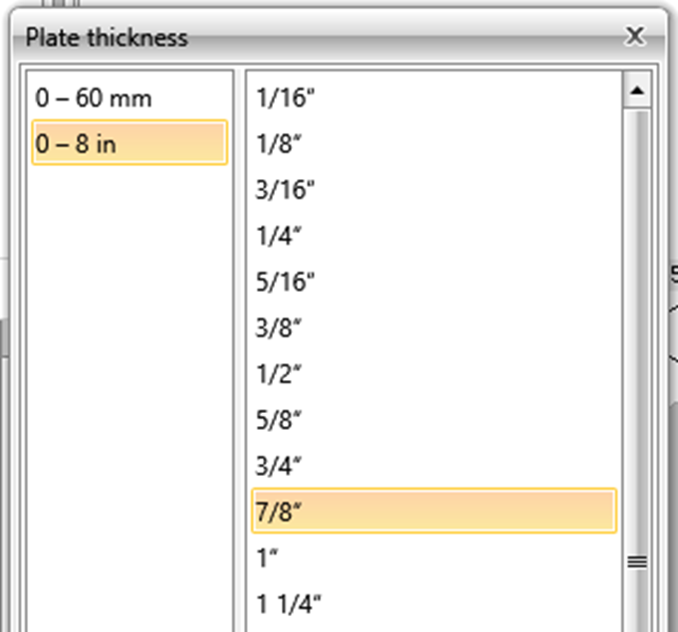Pick the 3/16" thickness option
Viewport: 678px width, 632px height.
coord(287,189)
